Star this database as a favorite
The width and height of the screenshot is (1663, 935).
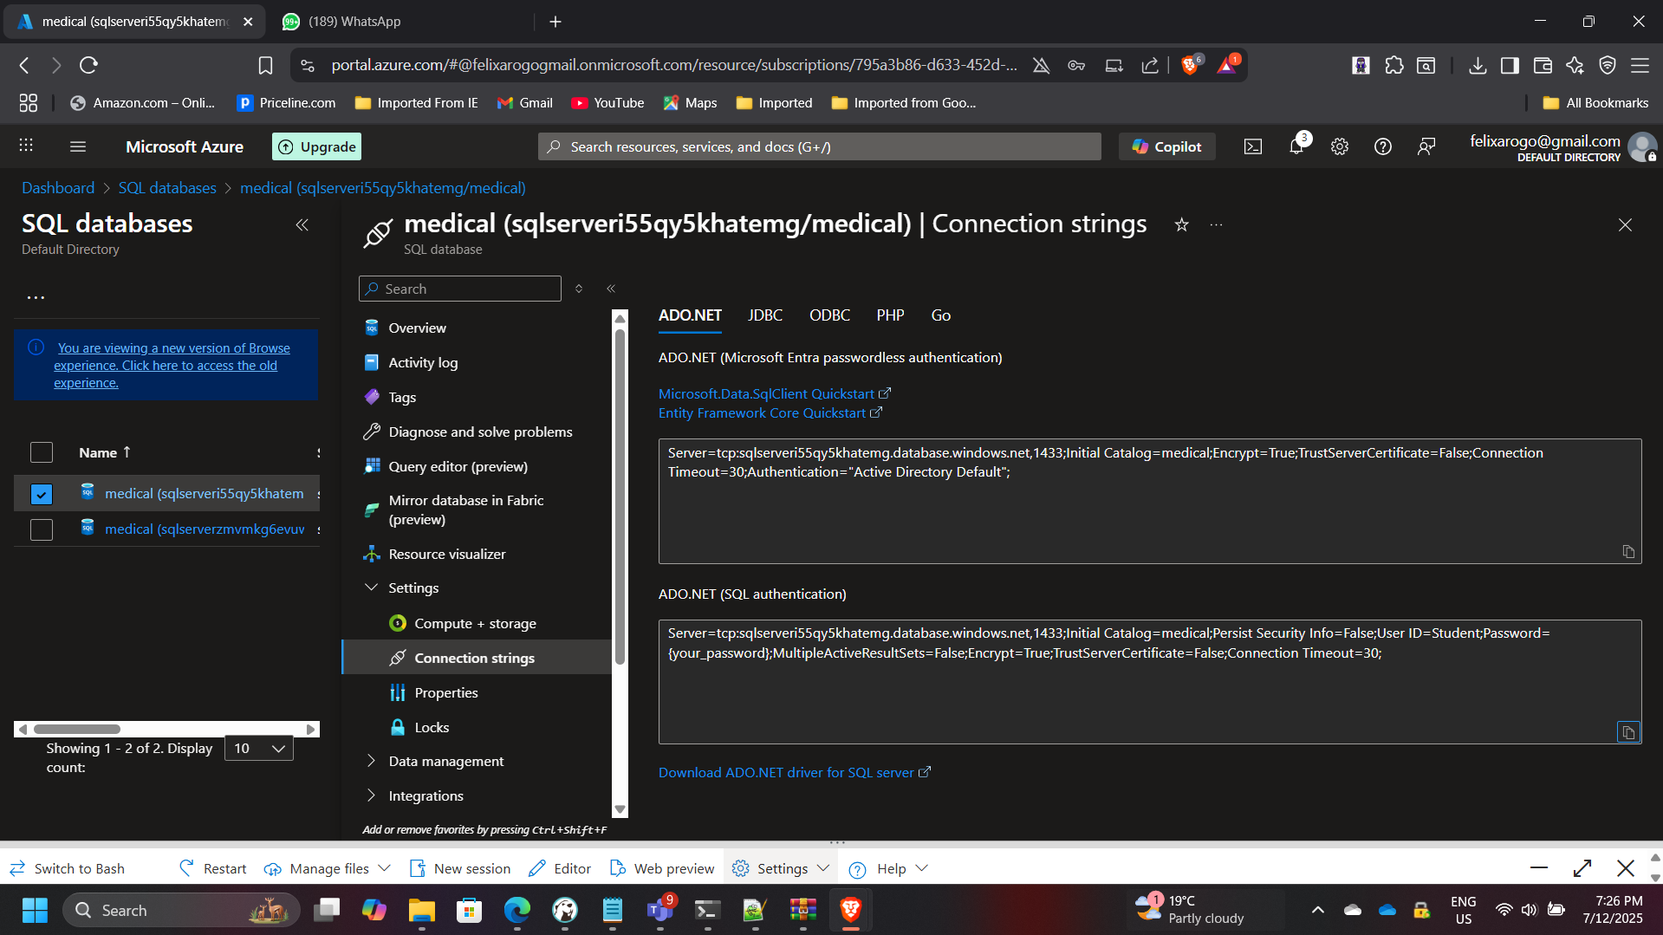pyautogui.click(x=1181, y=224)
